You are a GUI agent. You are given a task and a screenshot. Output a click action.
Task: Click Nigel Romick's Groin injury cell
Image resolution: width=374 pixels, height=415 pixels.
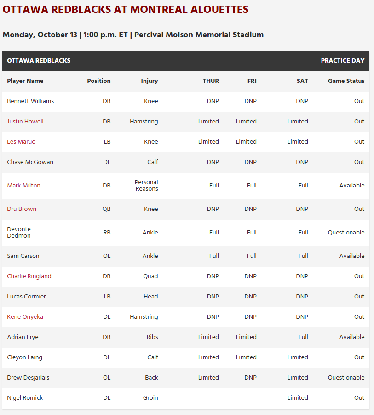pyautogui.click(x=150, y=398)
